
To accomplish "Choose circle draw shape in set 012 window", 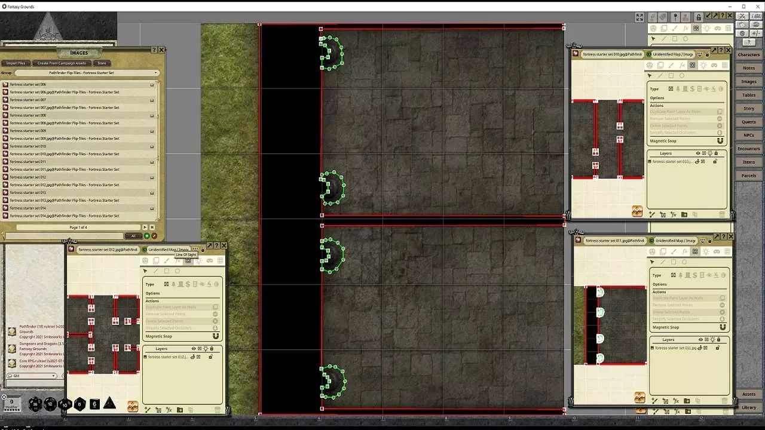I will [177, 271].
